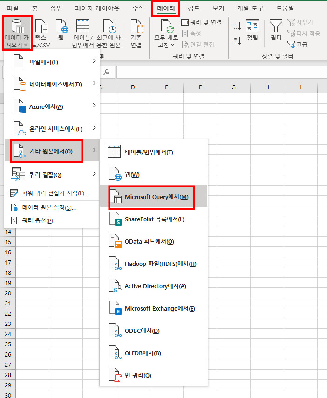Select row 15 header
The width and height of the screenshot is (327, 398).
pos(8,242)
